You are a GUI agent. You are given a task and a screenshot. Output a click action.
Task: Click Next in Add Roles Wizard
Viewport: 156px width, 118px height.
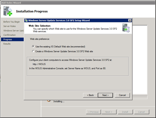(109, 112)
